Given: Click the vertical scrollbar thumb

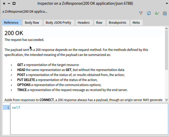Looking at the screenshot, I should pyautogui.click(x=166, y=50).
